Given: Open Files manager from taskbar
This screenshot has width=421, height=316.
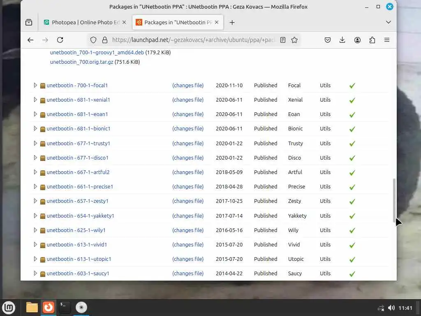Looking at the screenshot, I should point(32,307).
